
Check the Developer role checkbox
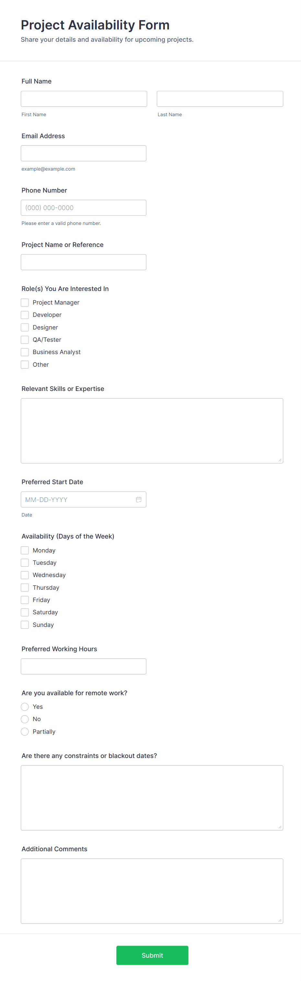click(x=24, y=315)
